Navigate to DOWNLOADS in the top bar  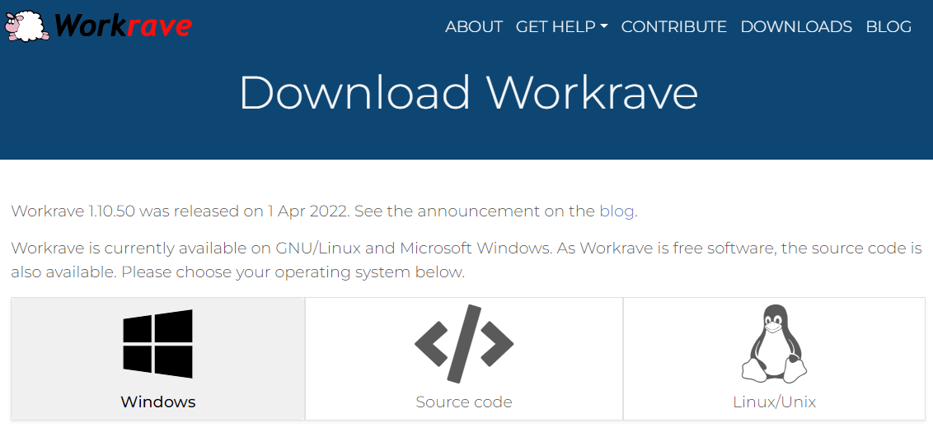[x=796, y=26]
